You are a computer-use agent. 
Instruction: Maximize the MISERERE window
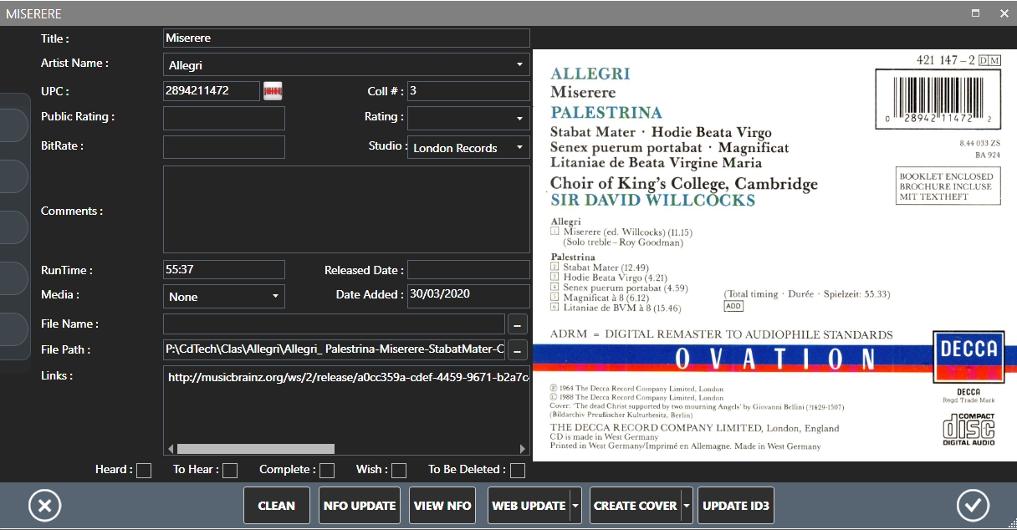pos(975,13)
